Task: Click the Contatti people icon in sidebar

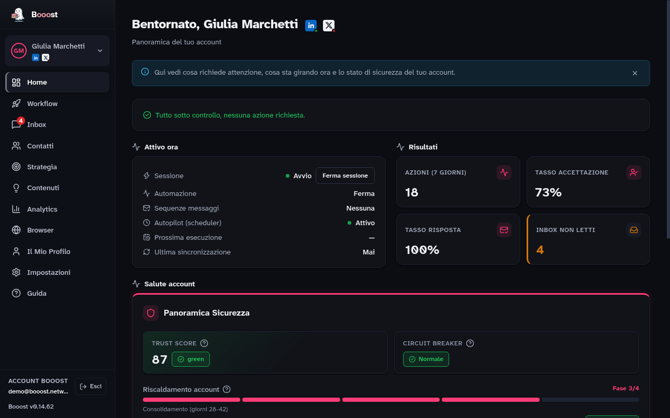Action: pos(16,146)
